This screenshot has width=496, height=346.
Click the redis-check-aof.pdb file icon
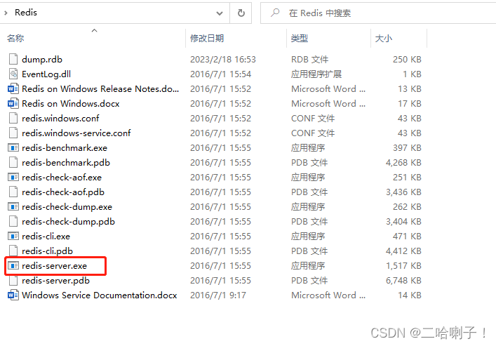click(13, 192)
